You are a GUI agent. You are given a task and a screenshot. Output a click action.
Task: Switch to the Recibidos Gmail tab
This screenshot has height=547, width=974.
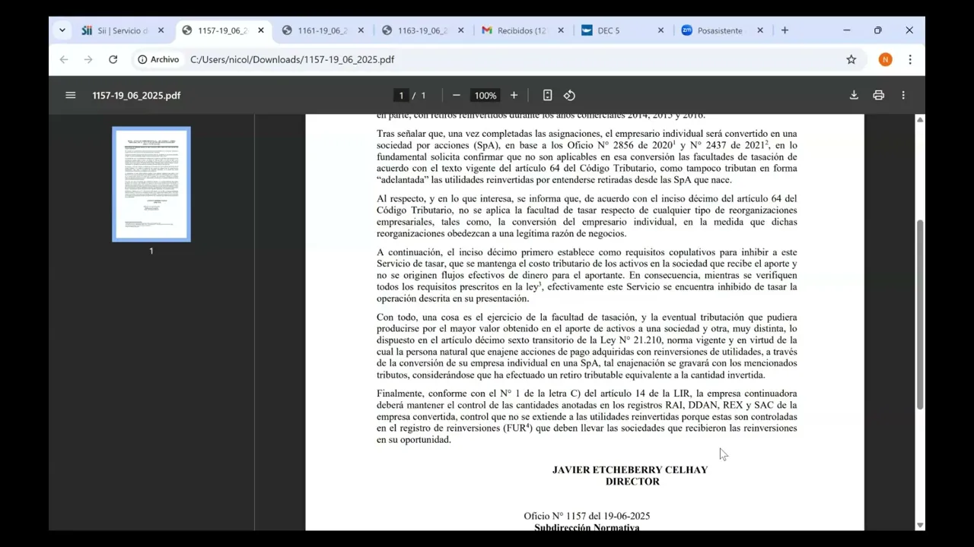[520, 30]
